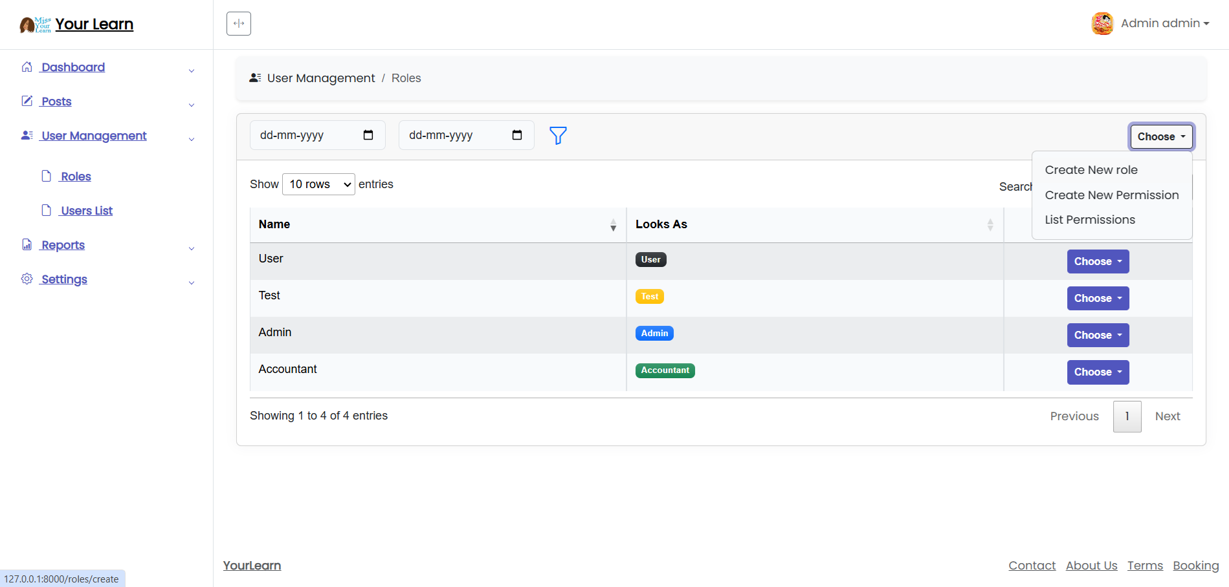Open Reports via the chart icon
Image resolution: width=1229 pixels, height=587 pixels.
[27, 244]
